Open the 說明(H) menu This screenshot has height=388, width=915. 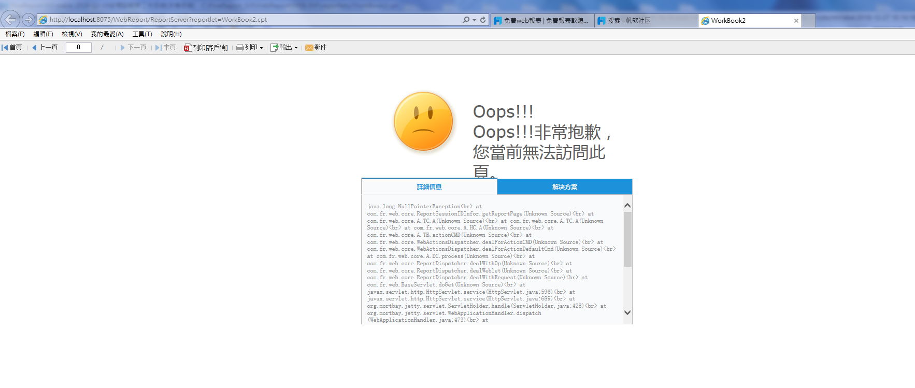(171, 34)
